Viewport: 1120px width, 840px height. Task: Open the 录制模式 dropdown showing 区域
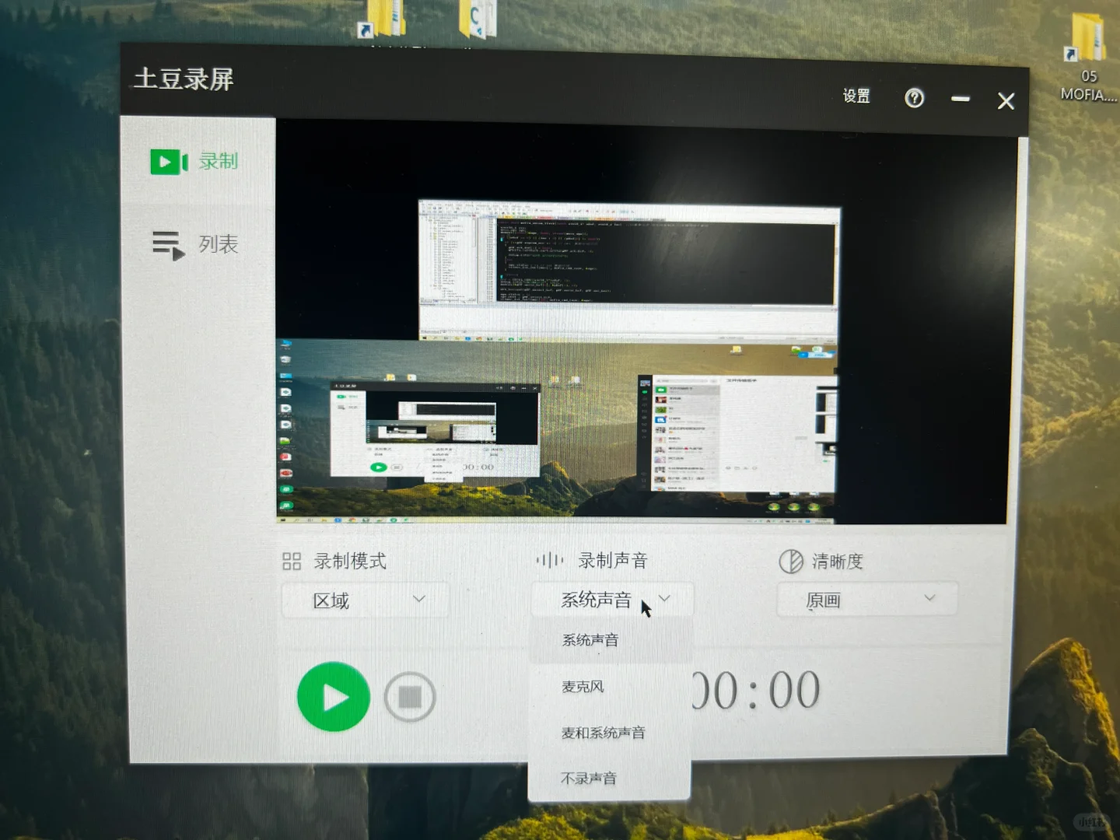pos(364,599)
